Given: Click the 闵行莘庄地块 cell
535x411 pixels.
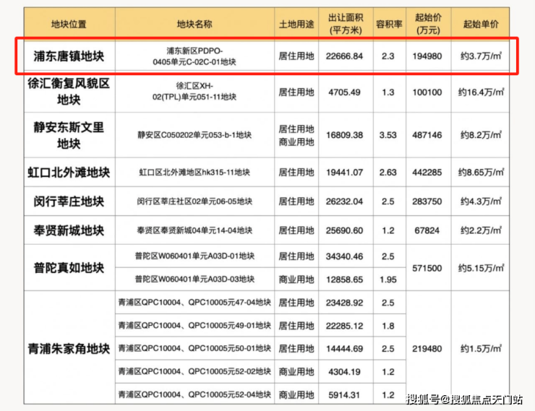Looking at the screenshot, I should point(69,202).
